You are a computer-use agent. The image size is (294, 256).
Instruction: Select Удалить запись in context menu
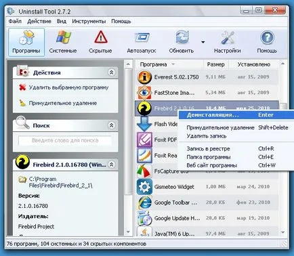tap(236, 136)
